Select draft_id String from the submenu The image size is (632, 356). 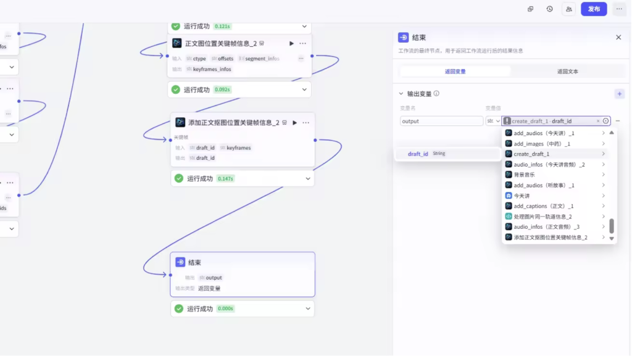click(426, 154)
